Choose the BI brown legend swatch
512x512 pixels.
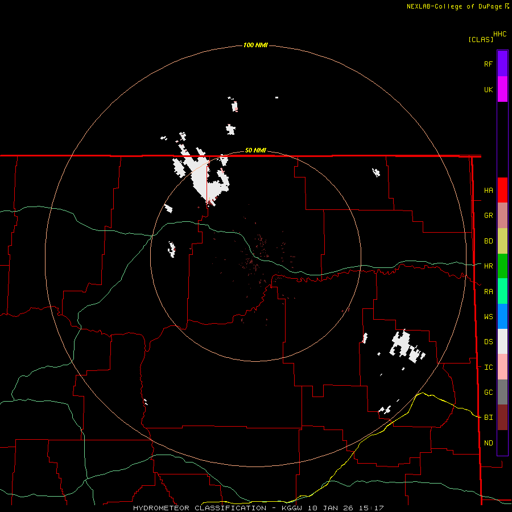[x=502, y=418]
